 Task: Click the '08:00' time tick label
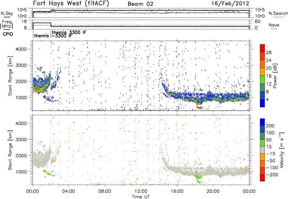[104, 191]
